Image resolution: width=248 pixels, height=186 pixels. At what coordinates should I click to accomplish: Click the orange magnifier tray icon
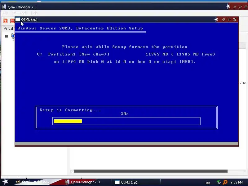[225, 182]
